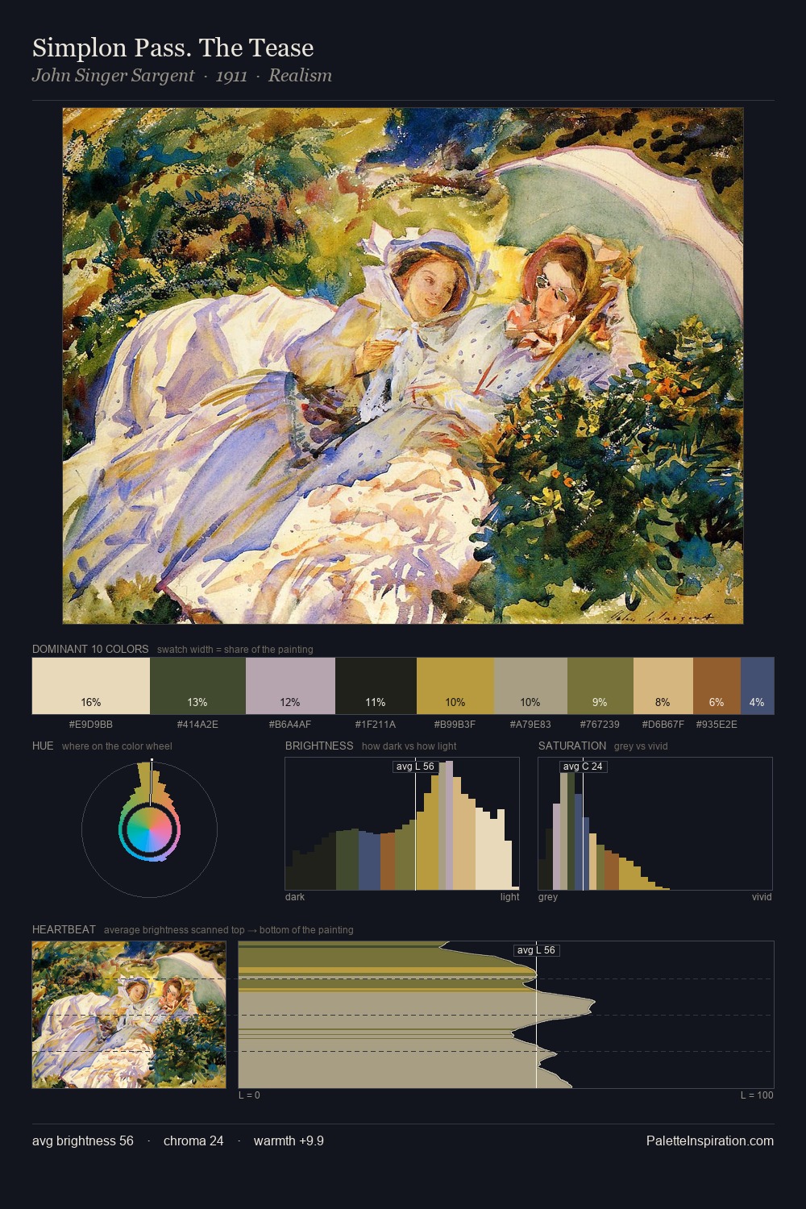Click the L = 100 axis label
Viewport: 806px width, 1209px height.
click(x=757, y=1095)
